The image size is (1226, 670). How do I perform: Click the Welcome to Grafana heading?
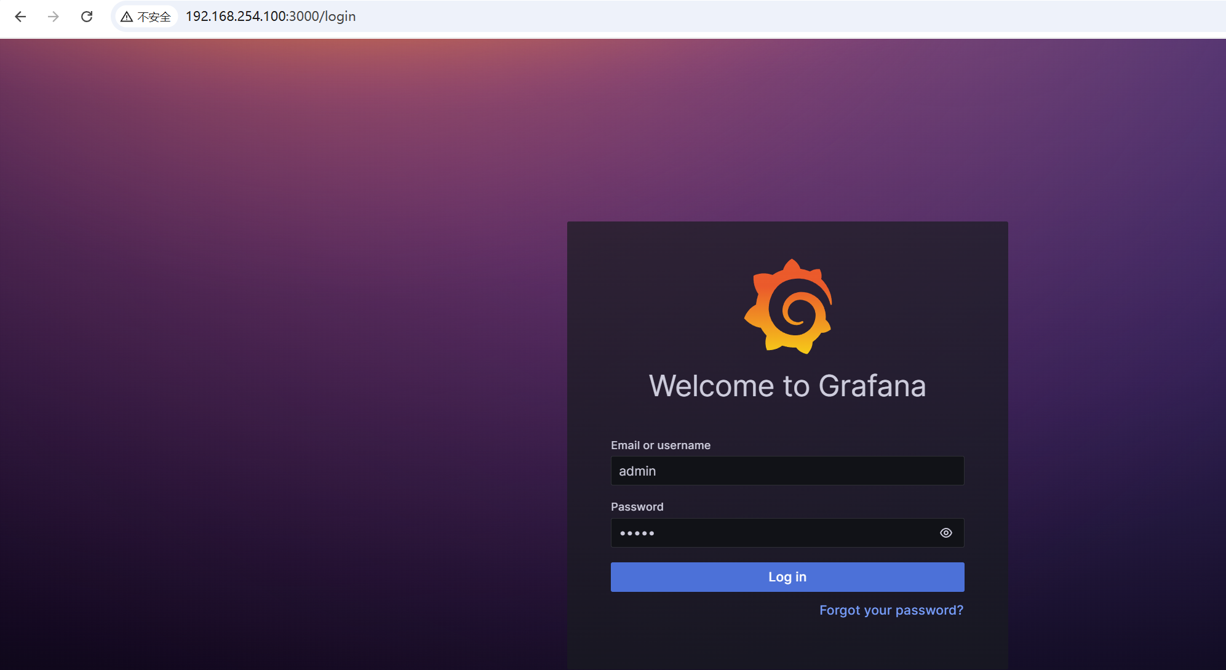pos(787,386)
